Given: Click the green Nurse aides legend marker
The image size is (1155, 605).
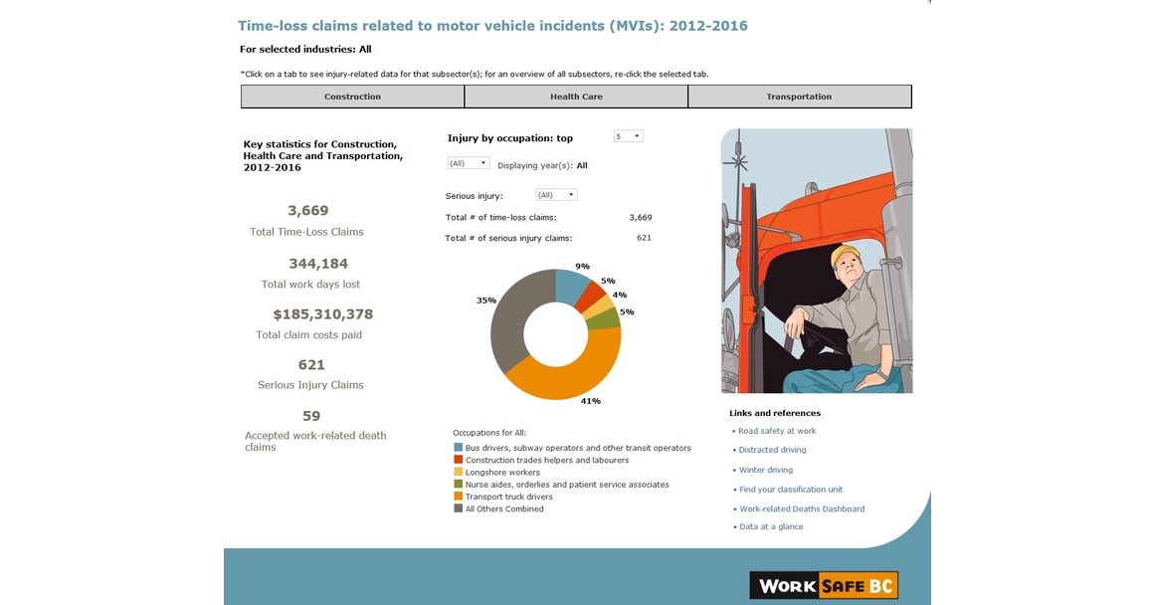Looking at the screenshot, I should (460, 484).
